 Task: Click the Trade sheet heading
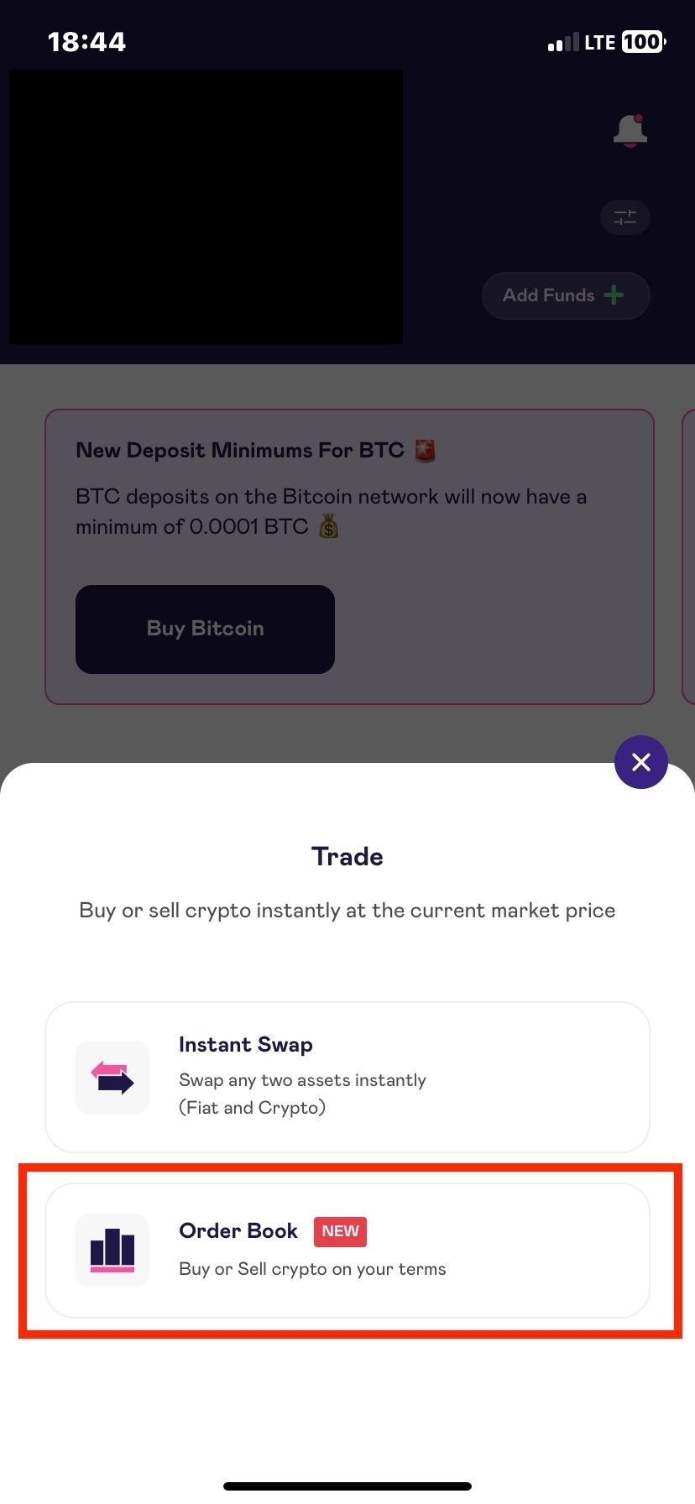click(347, 857)
